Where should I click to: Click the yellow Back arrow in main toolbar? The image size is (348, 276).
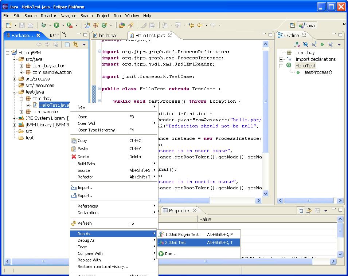coord(200,25)
